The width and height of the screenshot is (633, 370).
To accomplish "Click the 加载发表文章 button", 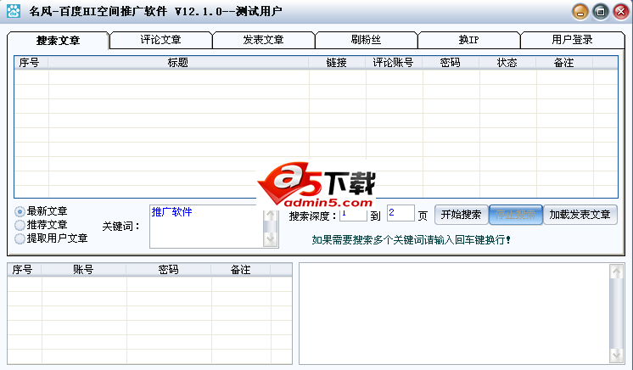I will click(580, 215).
